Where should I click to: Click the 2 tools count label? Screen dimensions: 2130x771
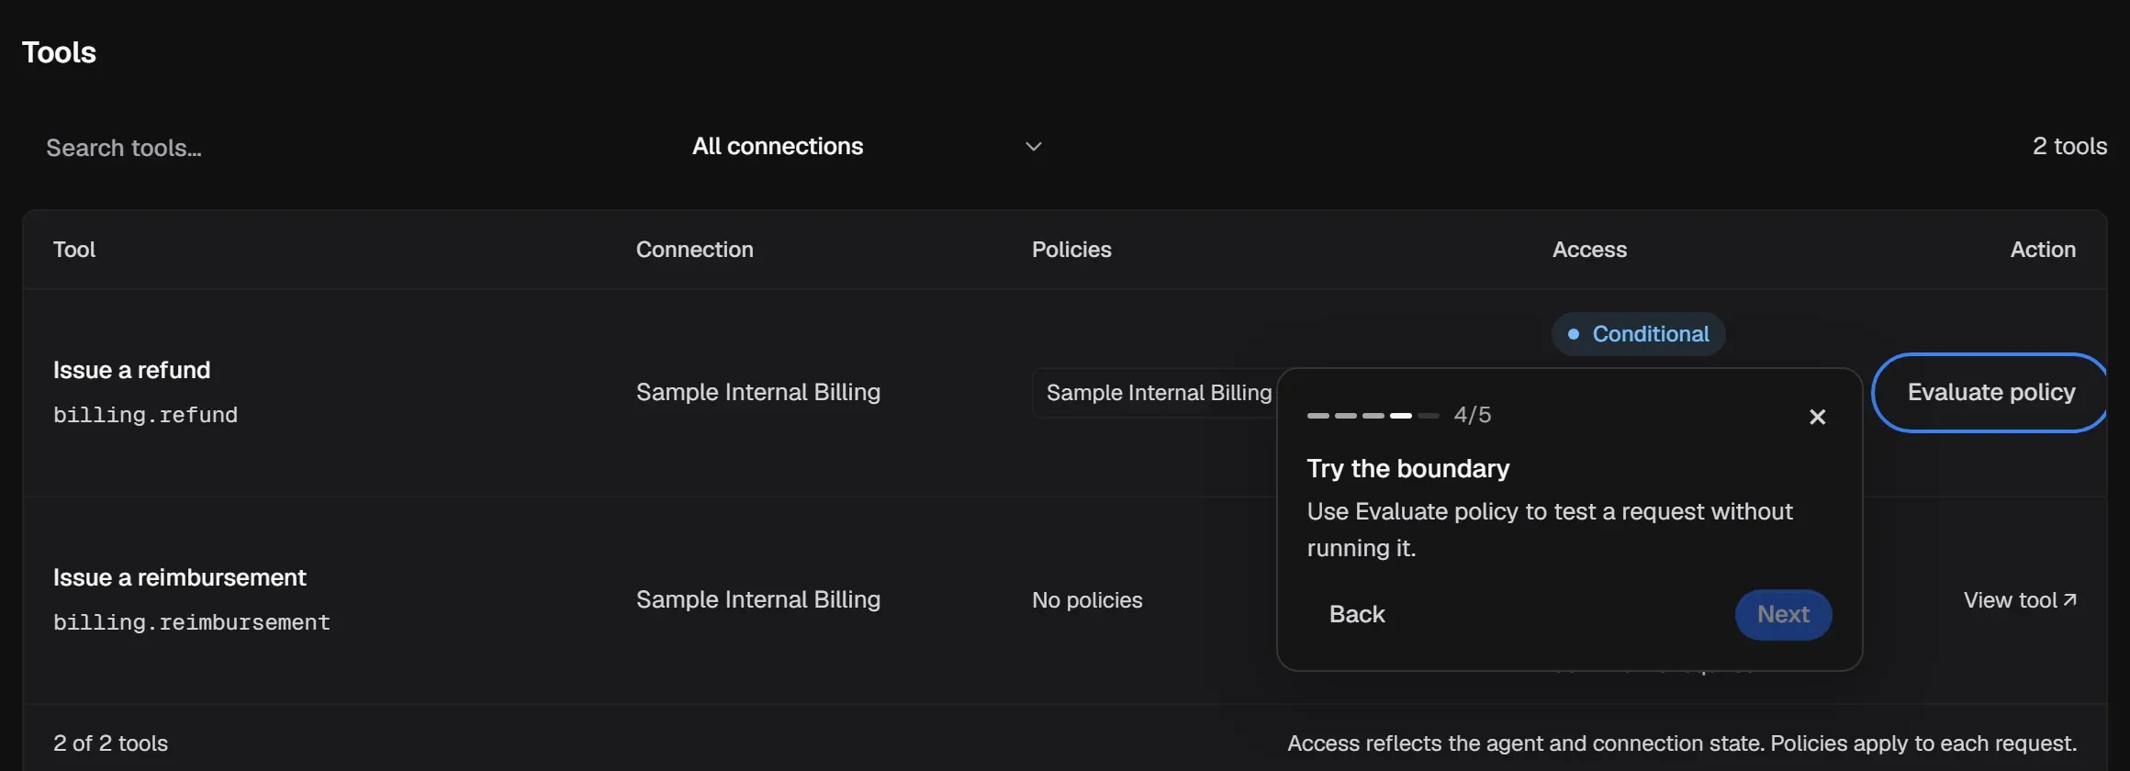(2069, 146)
